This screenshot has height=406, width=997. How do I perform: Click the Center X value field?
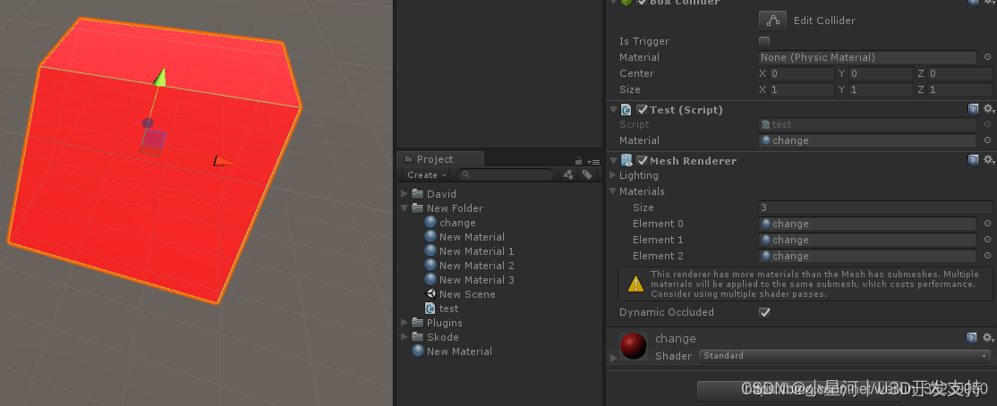coord(801,73)
